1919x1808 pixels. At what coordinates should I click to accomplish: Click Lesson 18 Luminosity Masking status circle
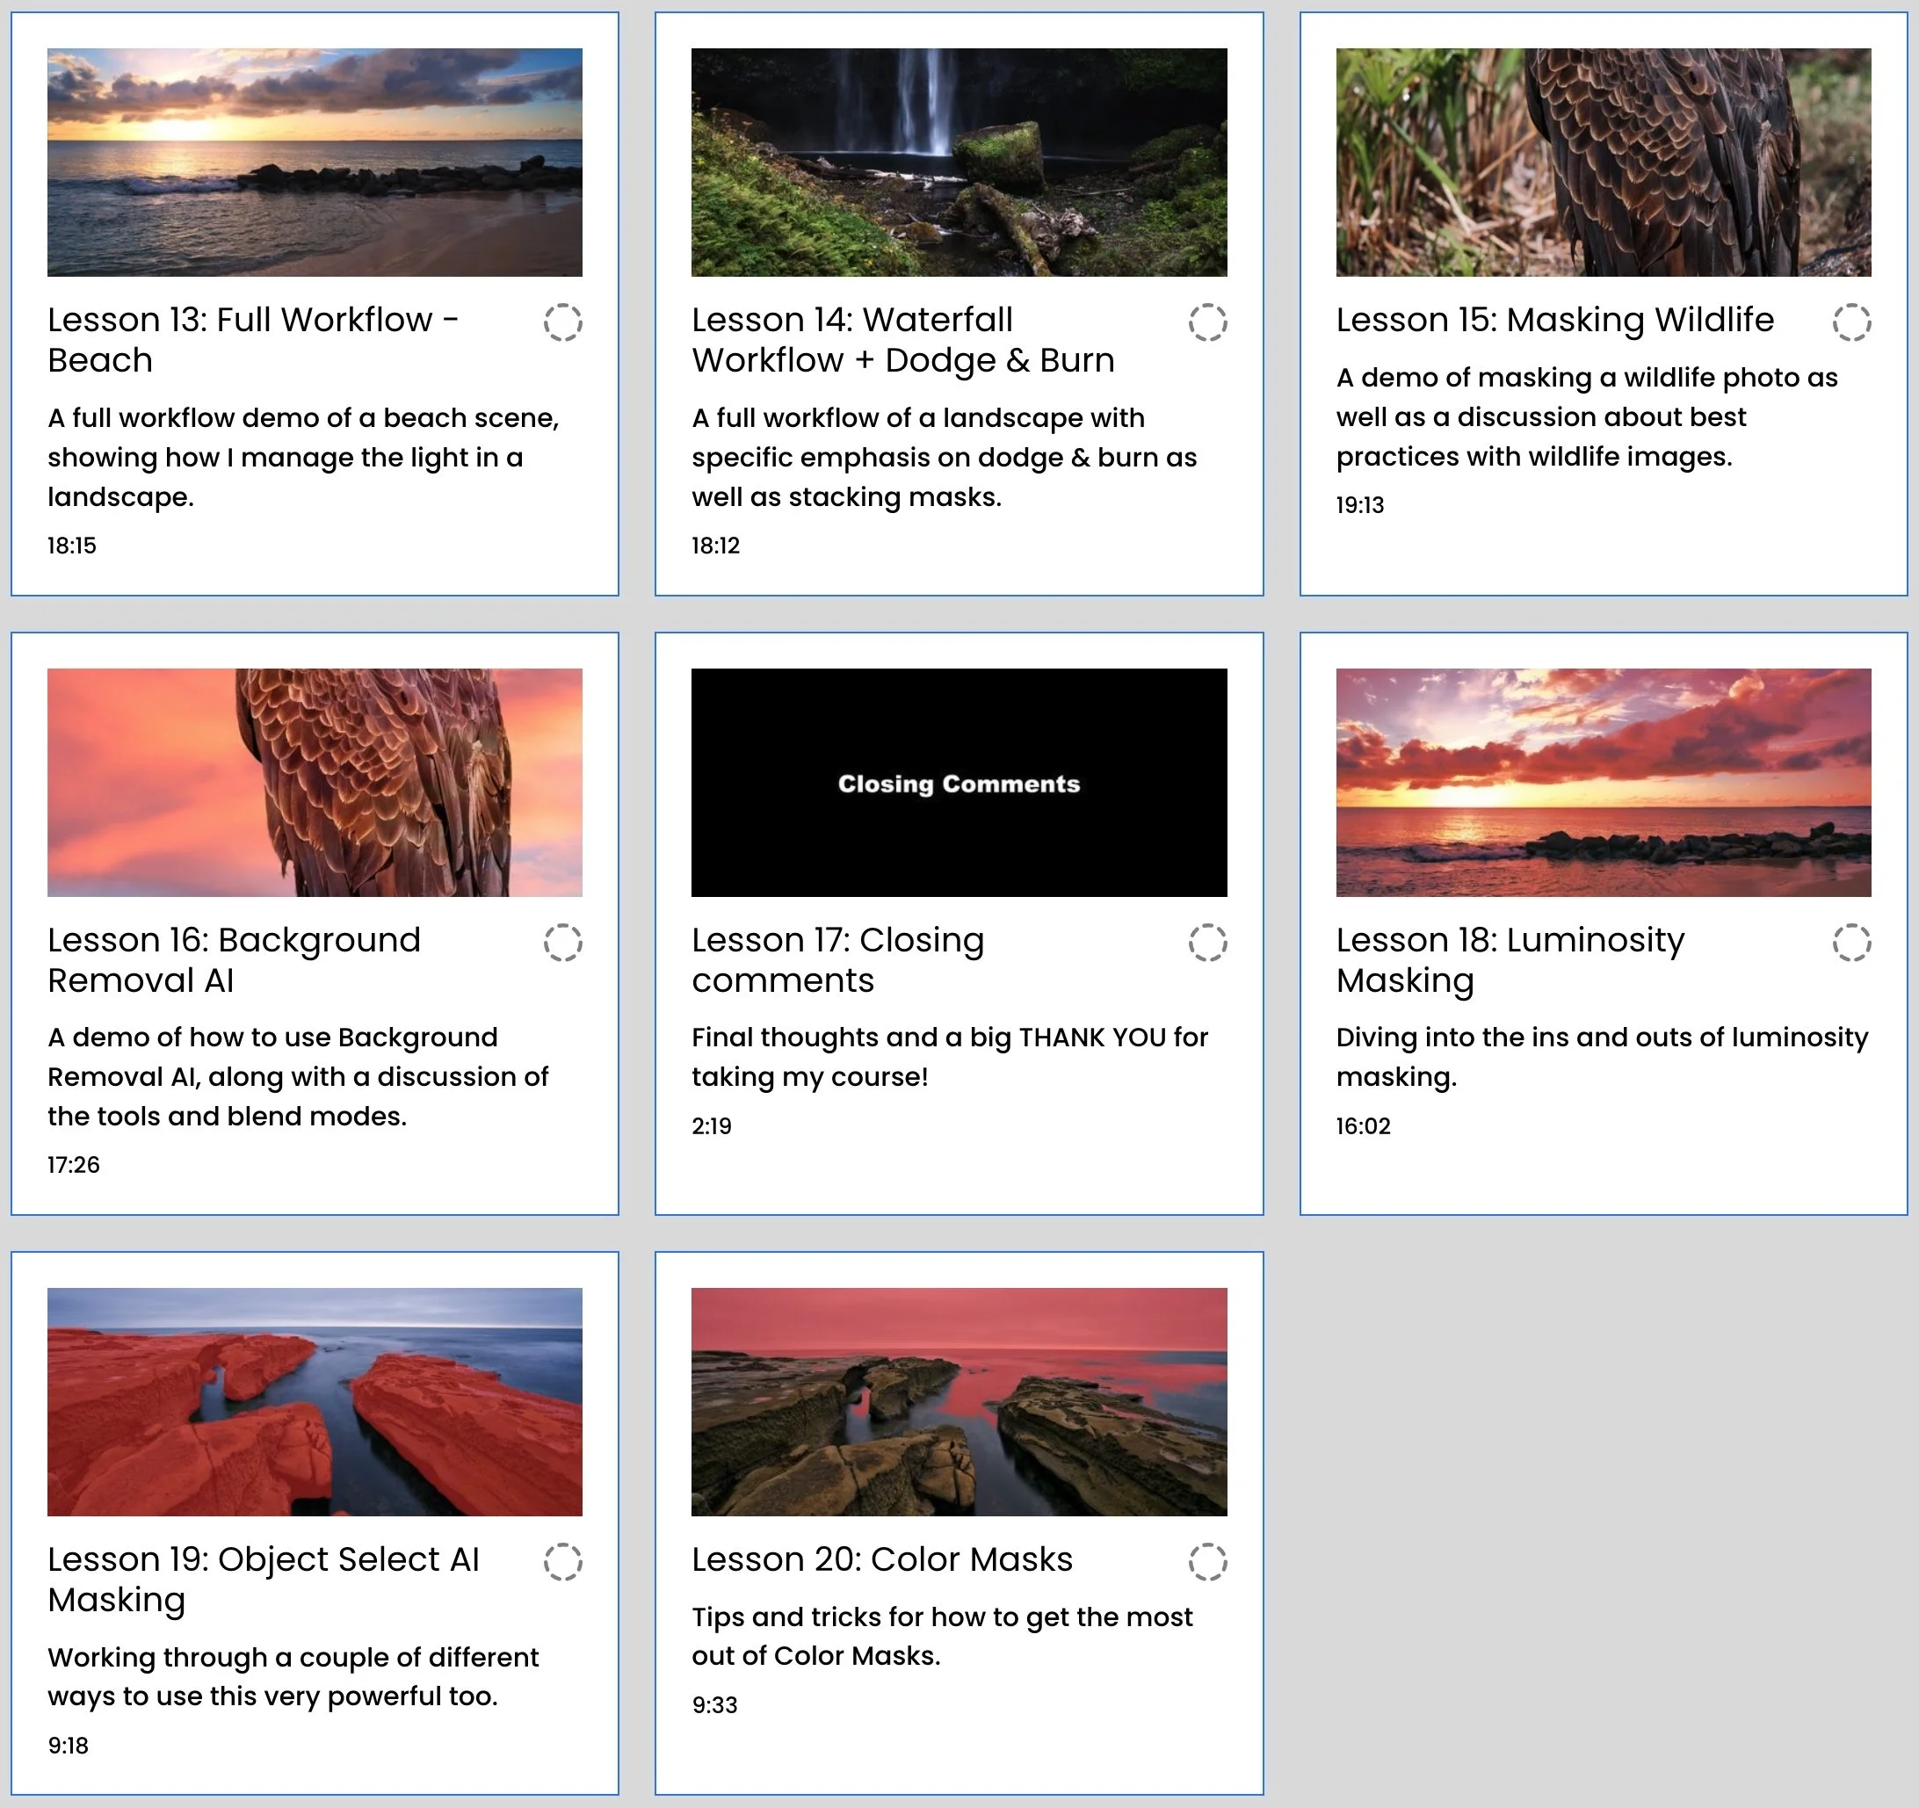(1850, 942)
